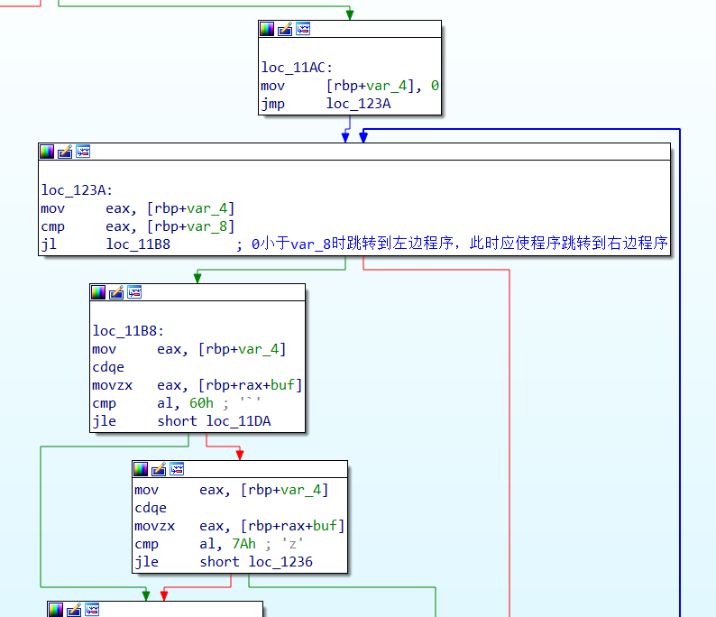Viewport: 716px width, 617px height.
Task: Click the 60h constant in cmp al
Action: coord(201,403)
